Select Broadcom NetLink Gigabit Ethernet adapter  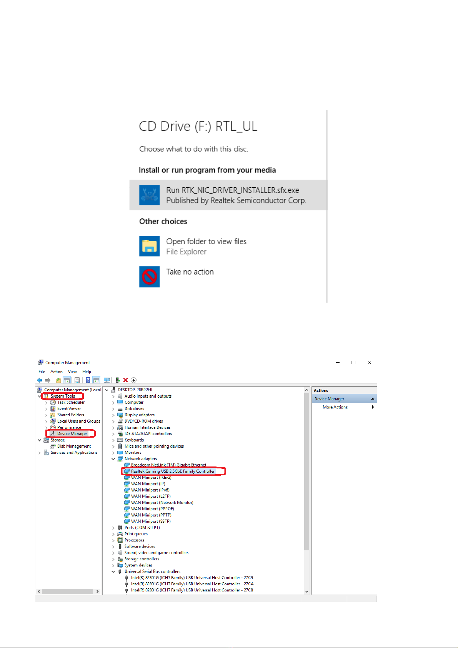pos(168,465)
